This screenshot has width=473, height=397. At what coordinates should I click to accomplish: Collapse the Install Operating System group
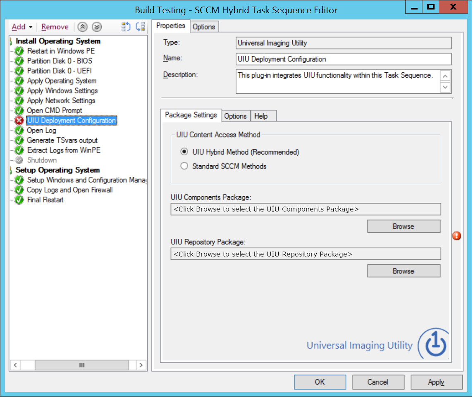coord(11,41)
